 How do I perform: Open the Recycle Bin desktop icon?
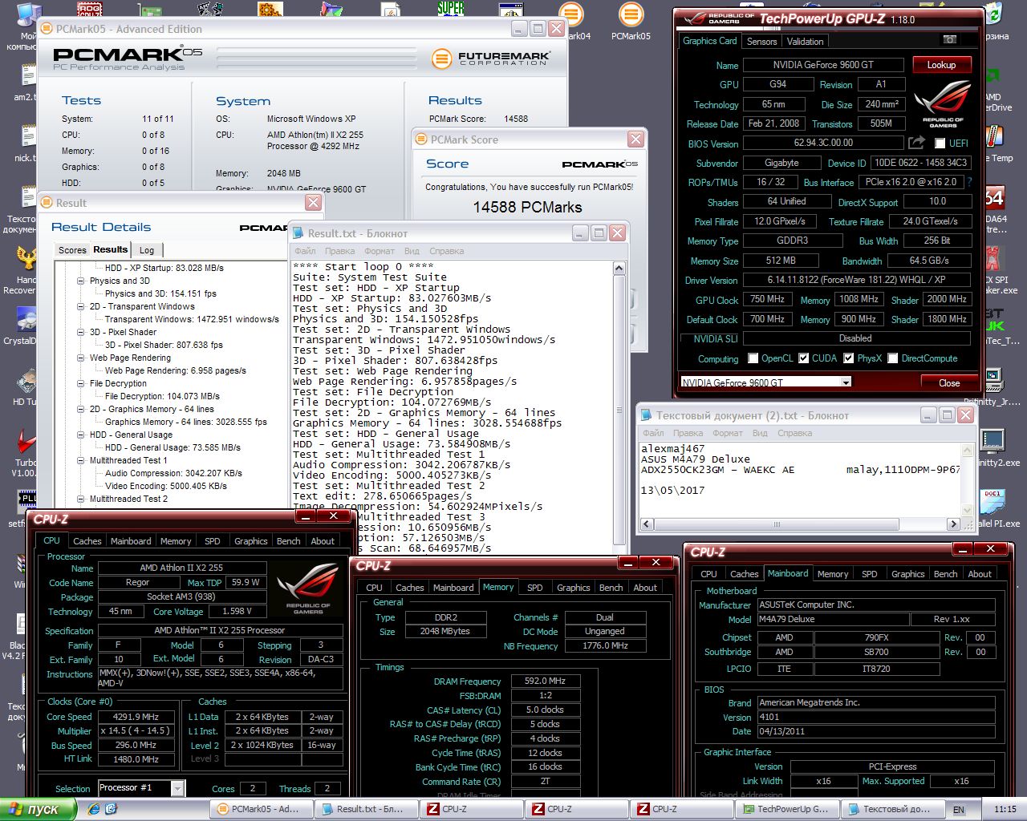tap(994, 14)
